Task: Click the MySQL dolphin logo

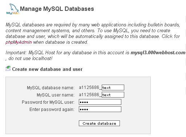Action: click(x=13, y=9)
